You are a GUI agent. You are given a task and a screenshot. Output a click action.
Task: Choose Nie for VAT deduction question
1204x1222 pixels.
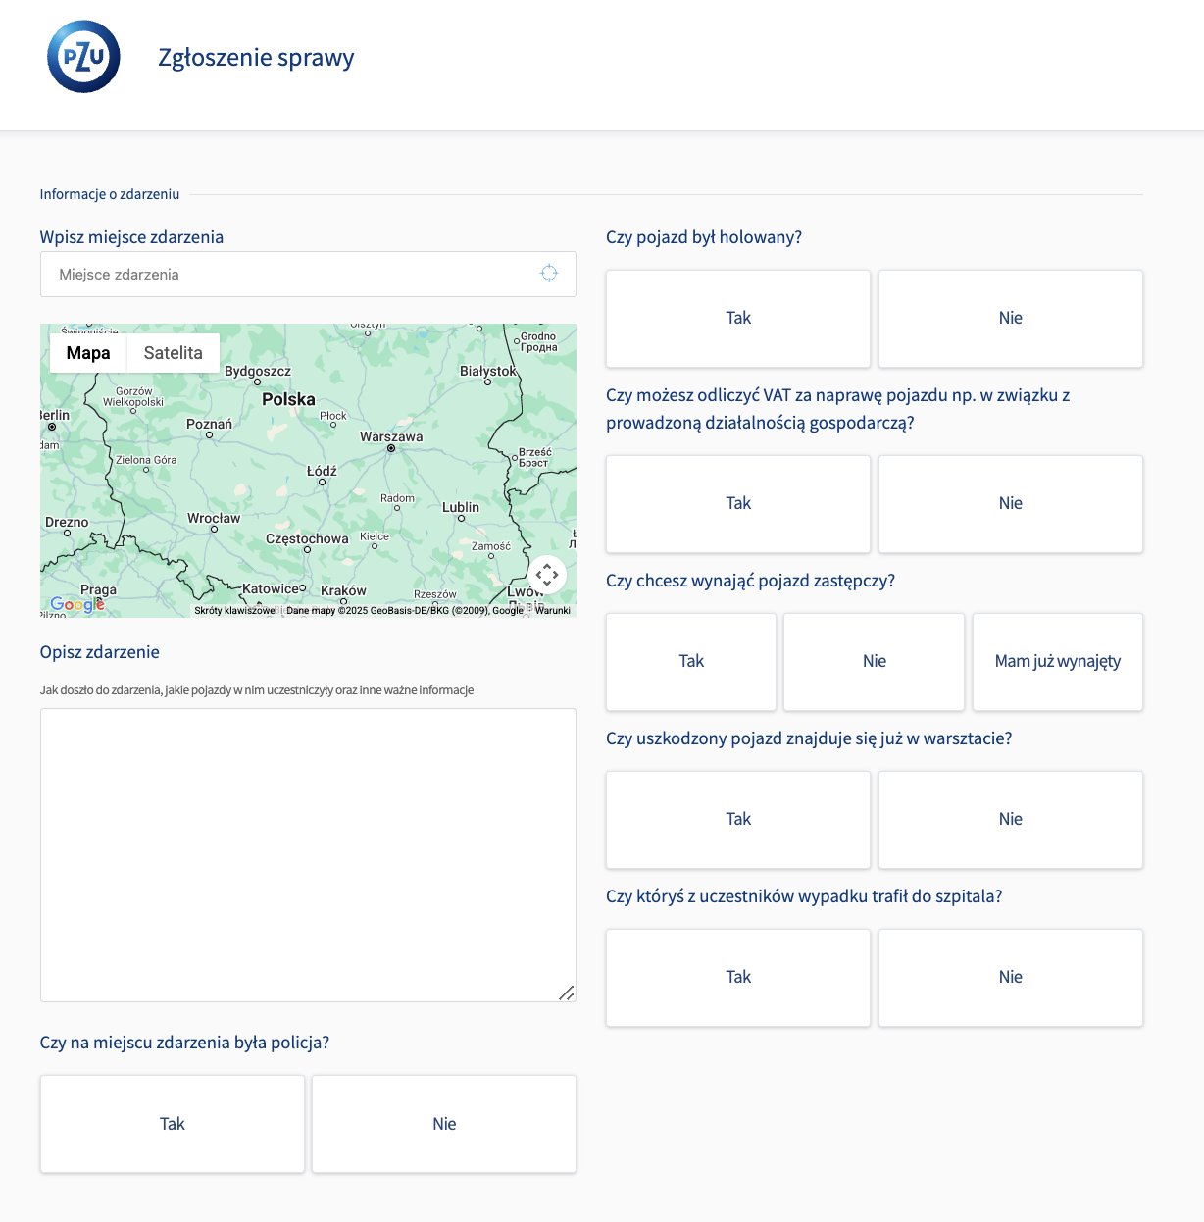coord(1010,504)
